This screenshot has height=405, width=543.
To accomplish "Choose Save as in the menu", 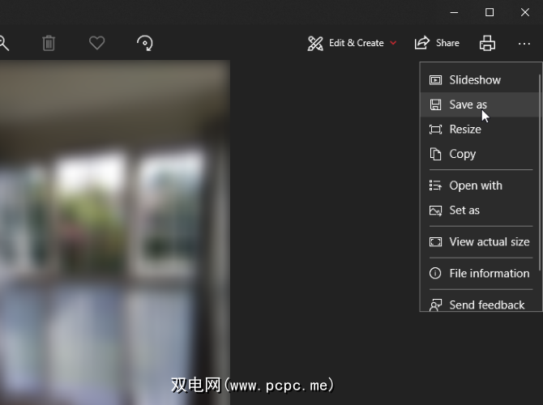I will (479, 104).
